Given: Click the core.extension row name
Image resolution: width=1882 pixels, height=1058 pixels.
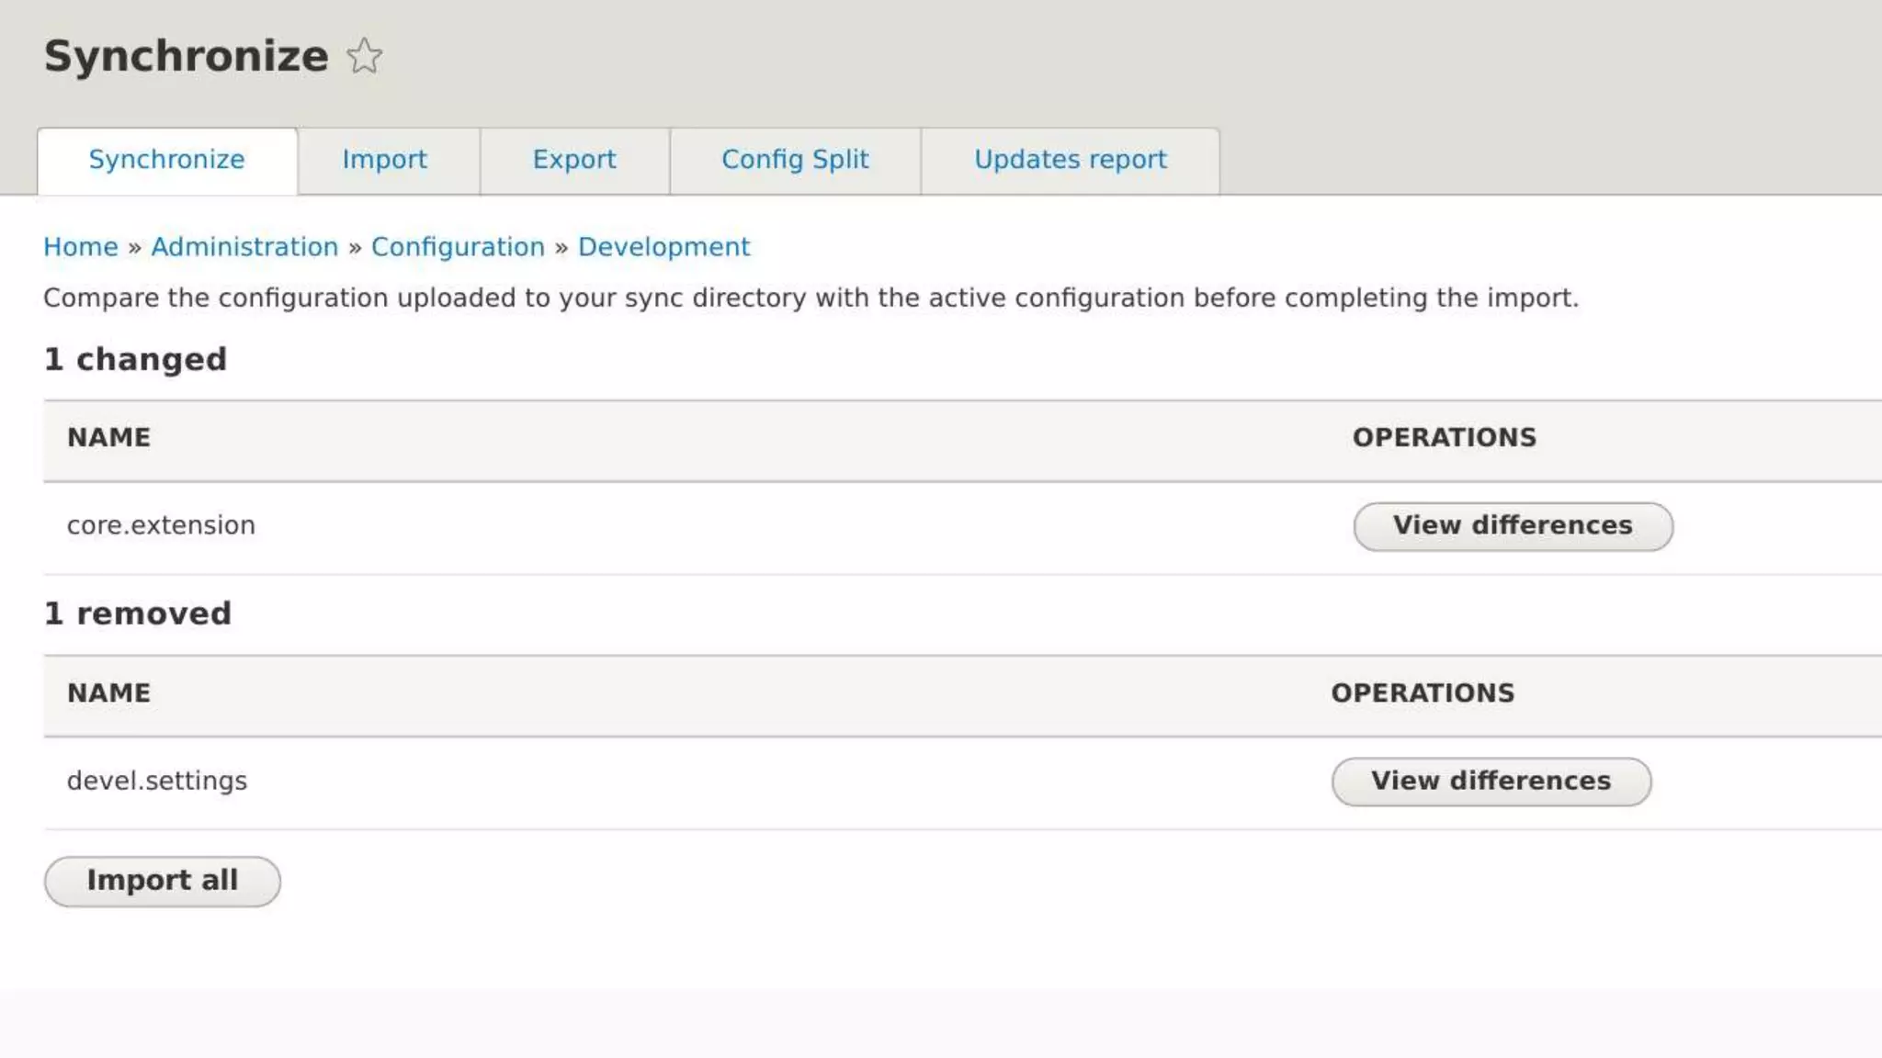Looking at the screenshot, I should click(161, 525).
